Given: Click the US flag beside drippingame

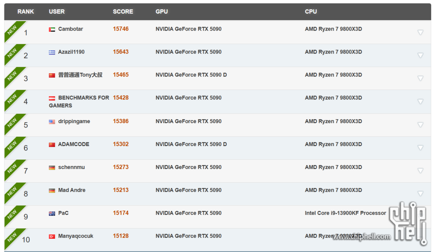Looking at the screenshot, I should tap(52, 122).
